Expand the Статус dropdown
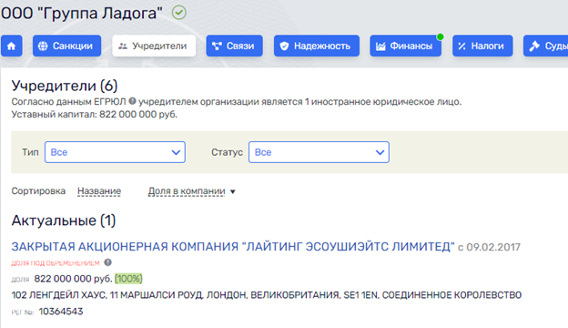 [x=319, y=152]
